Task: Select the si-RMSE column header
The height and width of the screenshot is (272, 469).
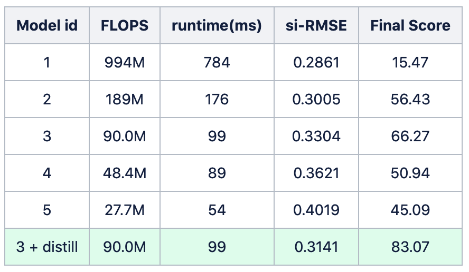Action: point(316,25)
